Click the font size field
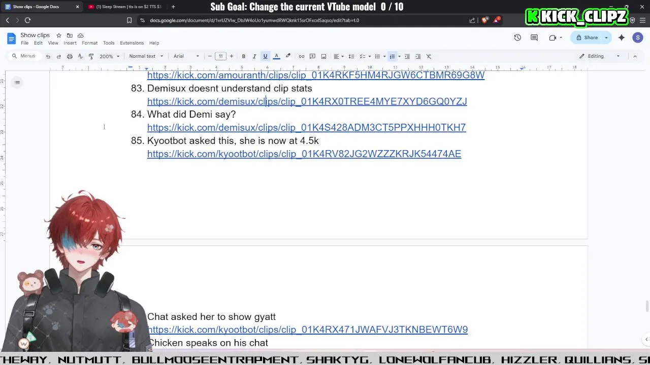650x365 pixels. tap(220, 56)
